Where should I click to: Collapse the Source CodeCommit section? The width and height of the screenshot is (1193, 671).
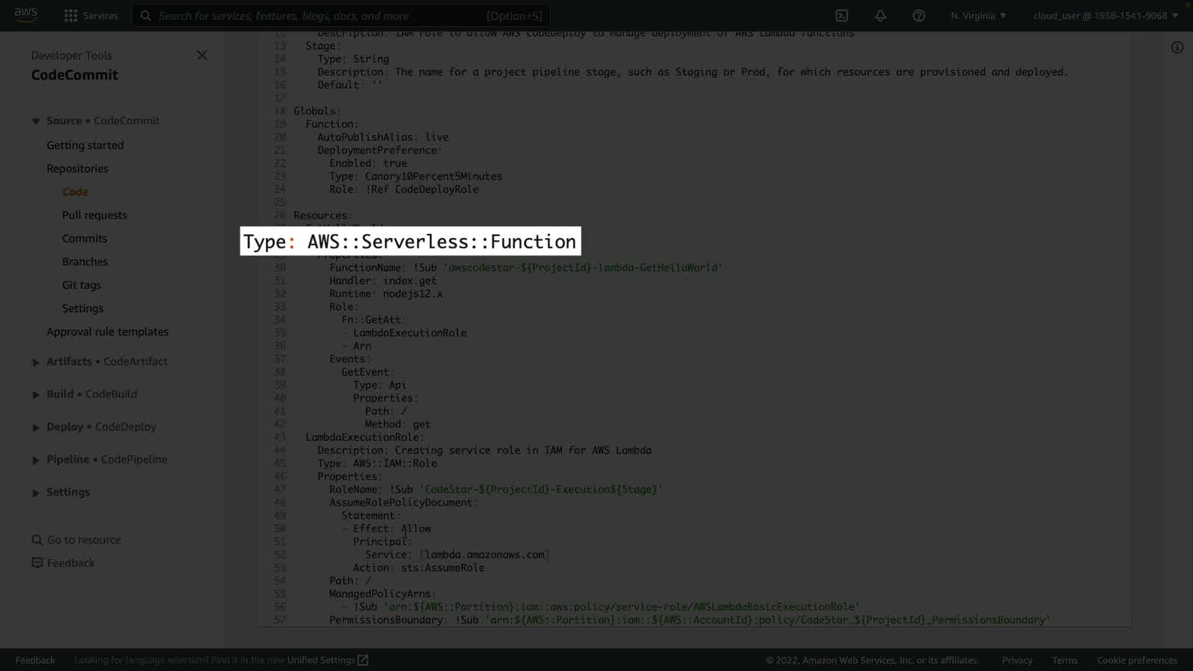(x=36, y=121)
